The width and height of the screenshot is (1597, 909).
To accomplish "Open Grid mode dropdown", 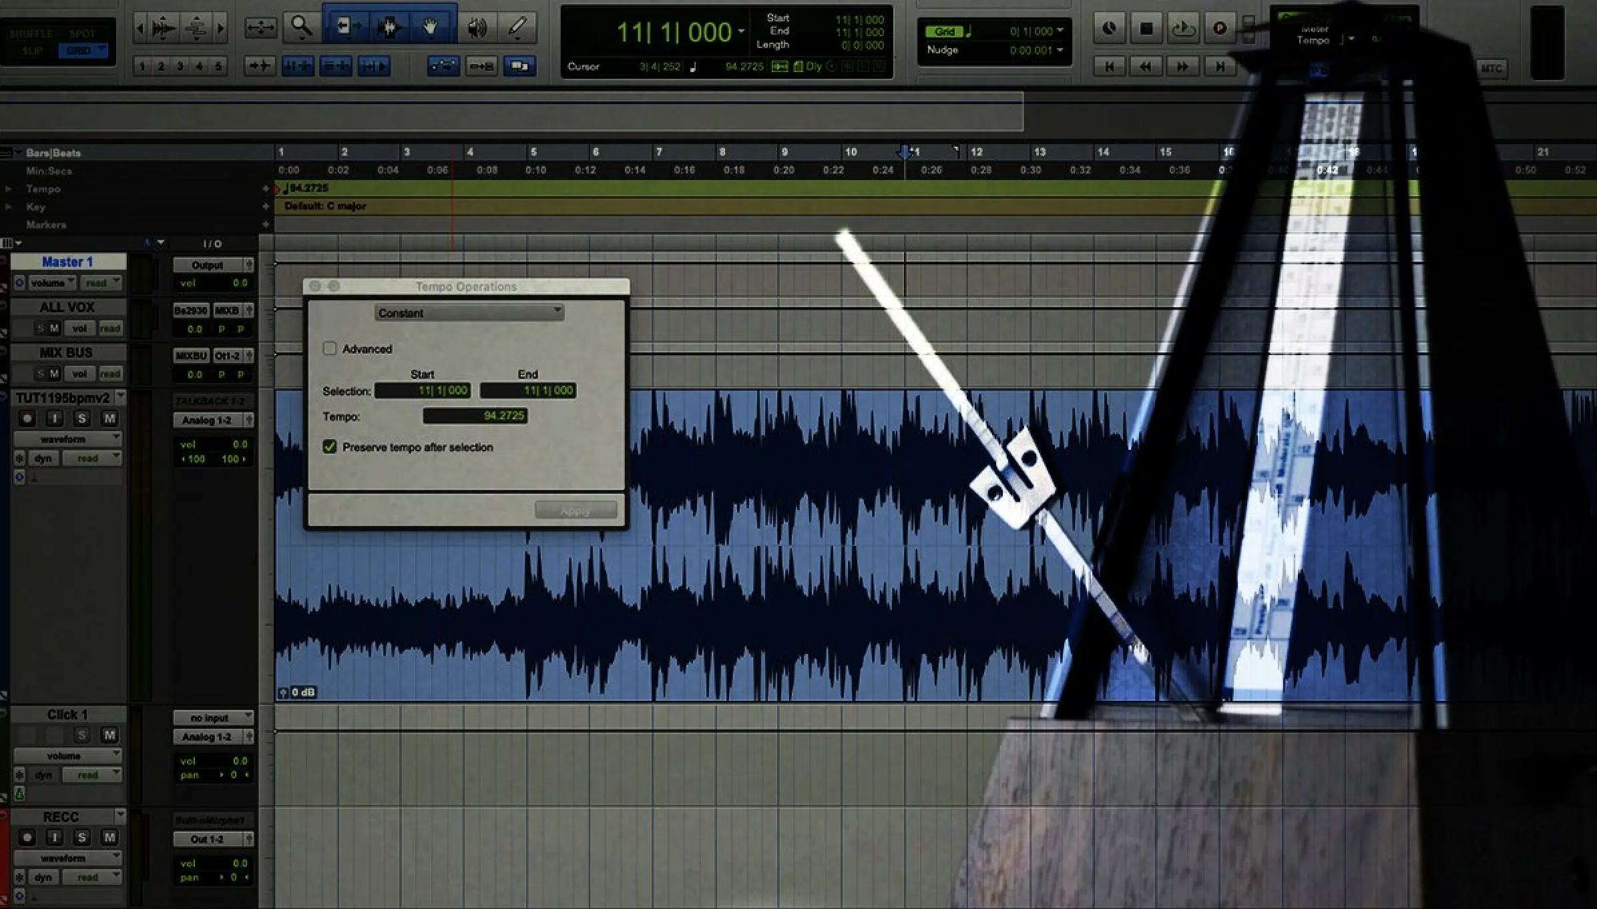I will click(102, 50).
